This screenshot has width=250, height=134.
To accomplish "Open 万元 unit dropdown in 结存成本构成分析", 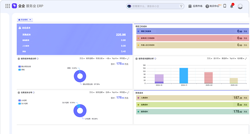I will 82,58.
